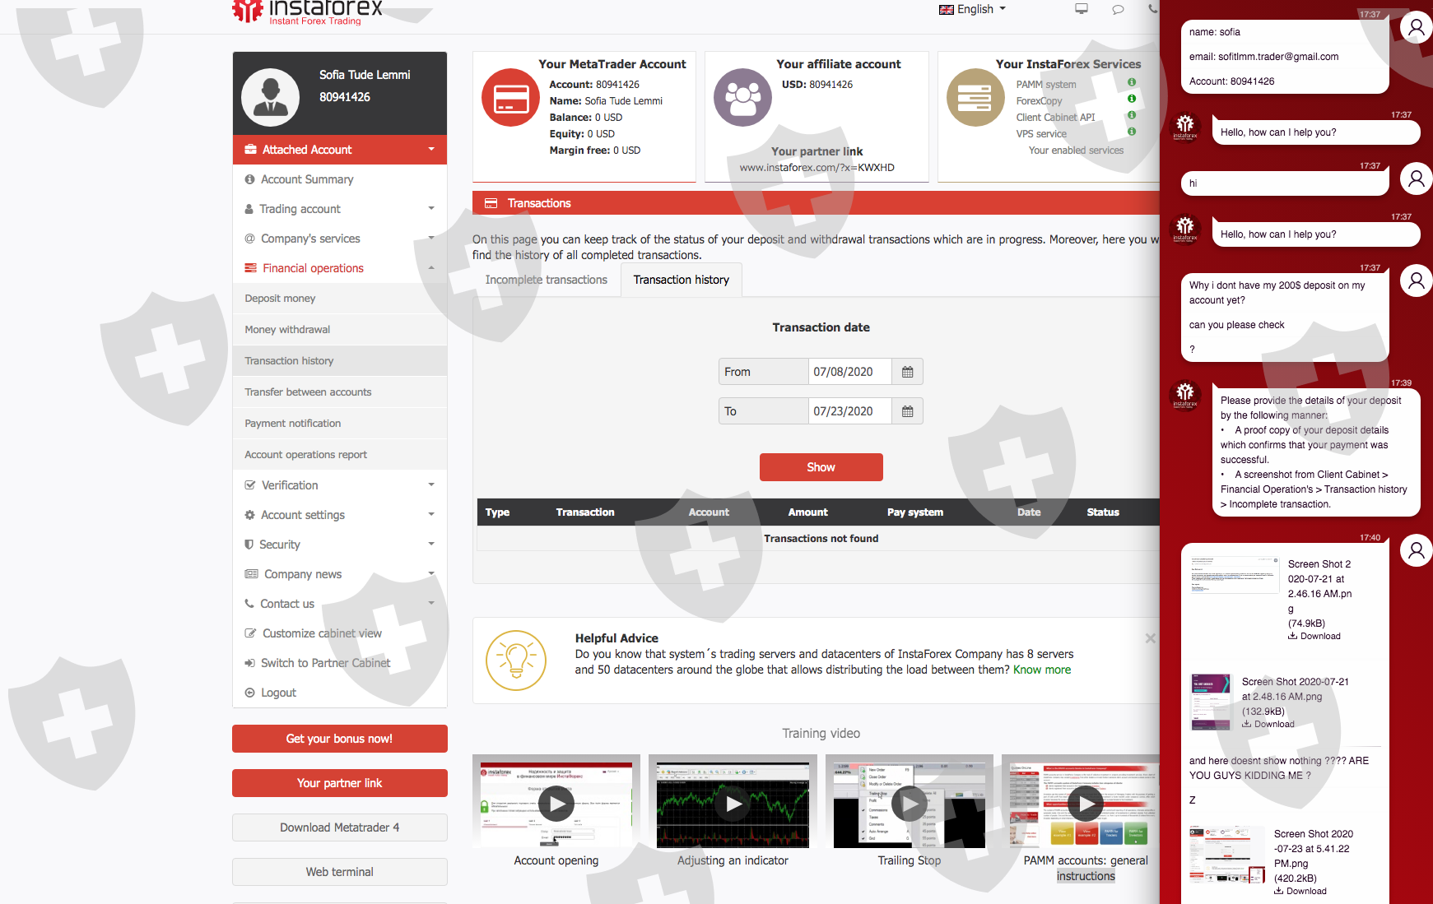Sort the table by Status column header

tap(1103, 512)
